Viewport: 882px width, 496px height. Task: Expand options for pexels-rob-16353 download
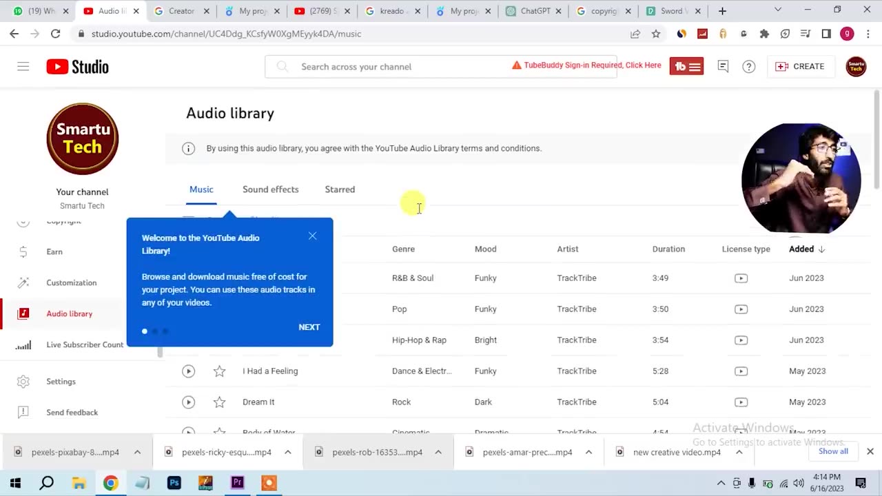tap(438, 452)
